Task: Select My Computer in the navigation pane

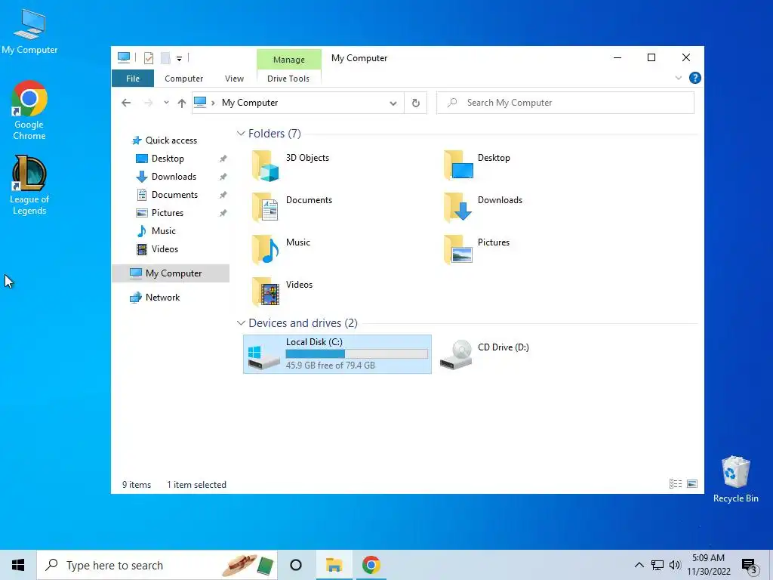Action: pyautogui.click(x=171, y=273)
